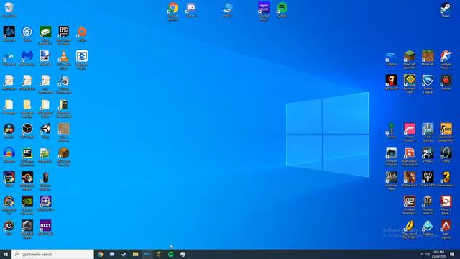Image resolution: width=460 pixels, height=259 pixels.
Task: Open the GeForce Experience desktop shortcut
Action: click(x=27, y=205)
